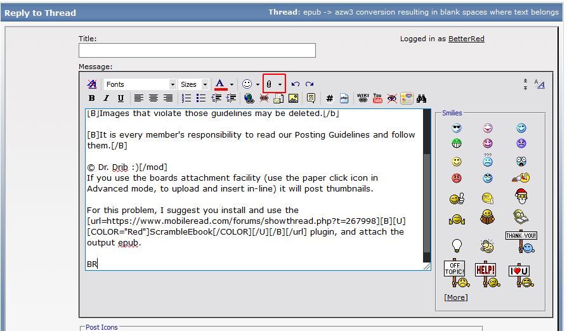Align text right
The height and width of the screenshot is (331, 567).
point(168,98)
